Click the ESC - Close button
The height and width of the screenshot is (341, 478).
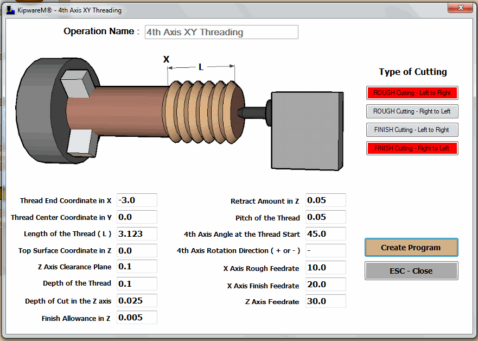point(411,270)
